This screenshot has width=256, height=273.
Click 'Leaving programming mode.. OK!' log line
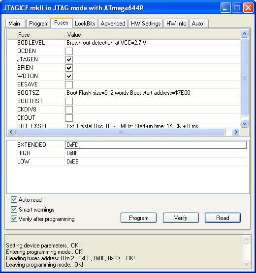(44, 265)
